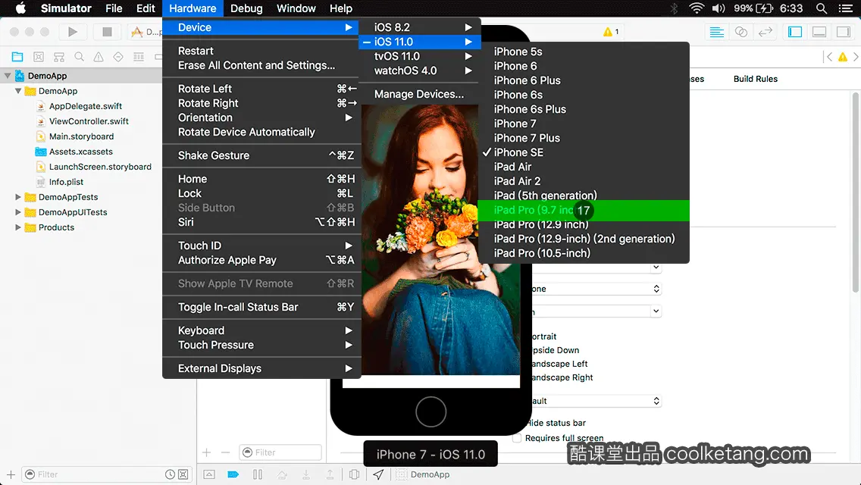
Task: Select AppDelegate.swift in navigator
Action: 86,106
